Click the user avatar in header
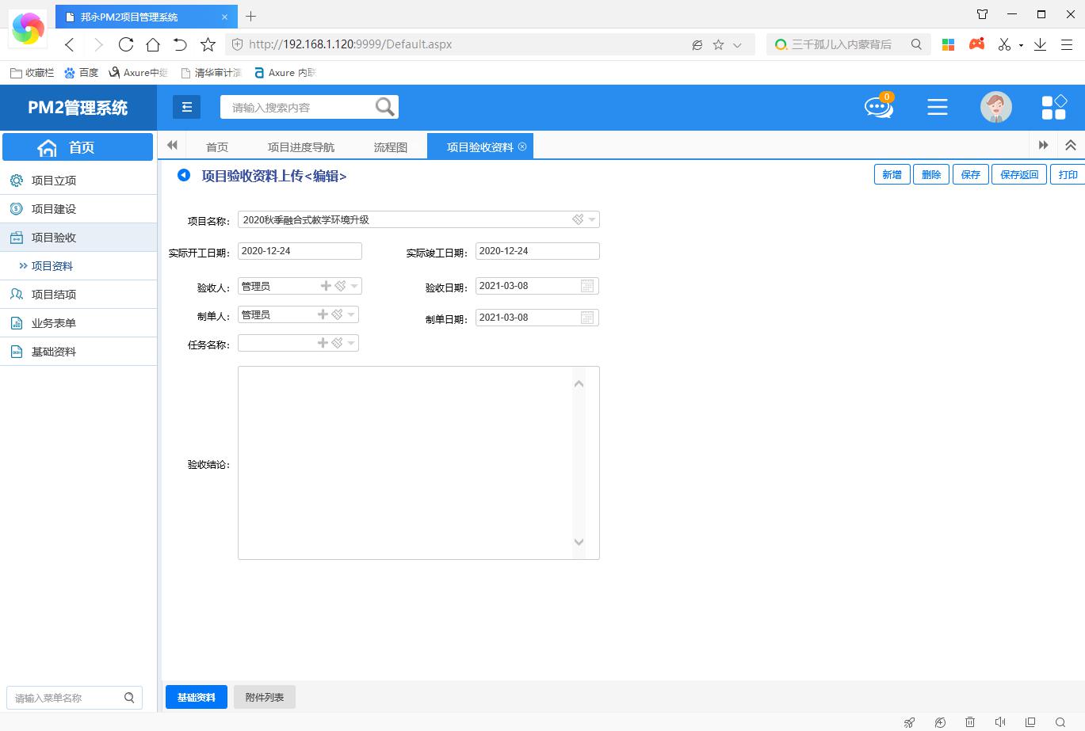This screenshot has width=1085, height=731. 995,107
